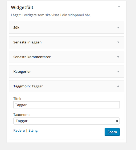Collapse the Widgetfält panel using the top arrow
The width and height of the screenshot is (136, 150).
[x=119, y=6]
